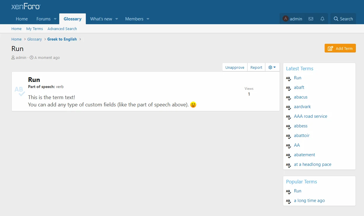Image resolution: width=364 pixels, height=216 pixels.
Task: Open the abattoir term link
Action: coord(302,136)
